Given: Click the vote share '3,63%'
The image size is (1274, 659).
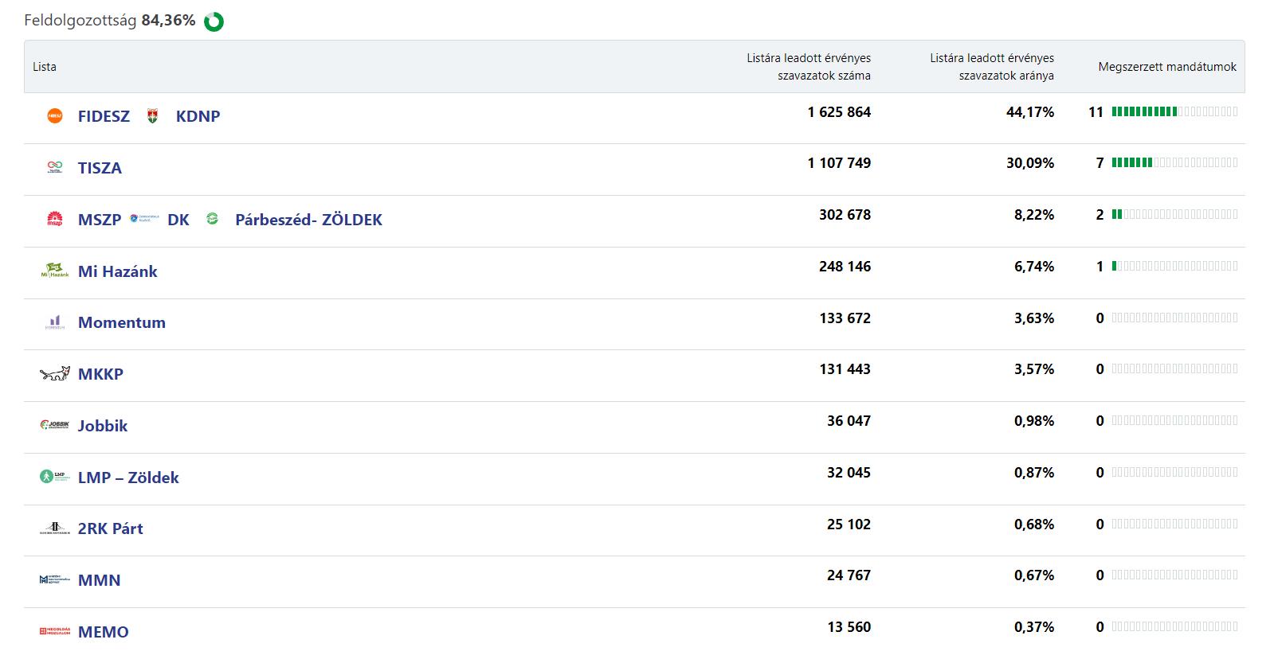Looking at the screenshot, I should (1034, 318).
